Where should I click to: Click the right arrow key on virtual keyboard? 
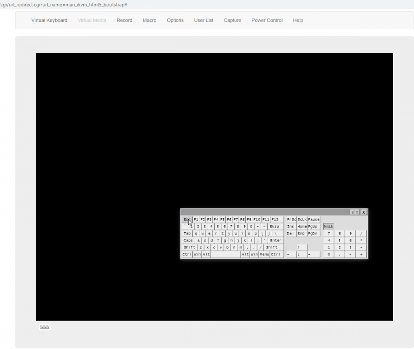point(314,255)
